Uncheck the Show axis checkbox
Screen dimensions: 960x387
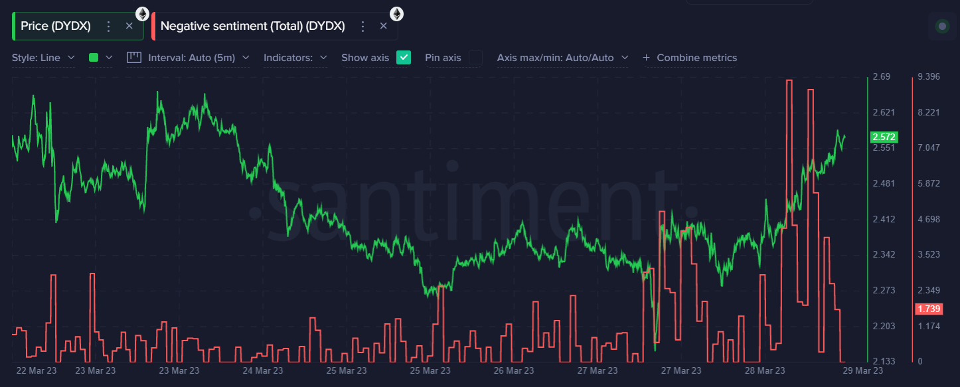404,58
